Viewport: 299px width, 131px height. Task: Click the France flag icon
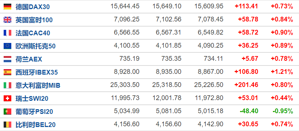tap(7, 33)
